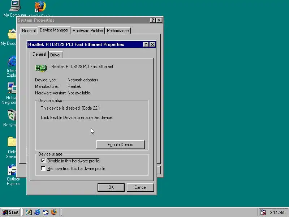Viewport: 289px width, 217px height.
Task: Select Outlook Express desktop shortcut
Action: tap(13, 175)
